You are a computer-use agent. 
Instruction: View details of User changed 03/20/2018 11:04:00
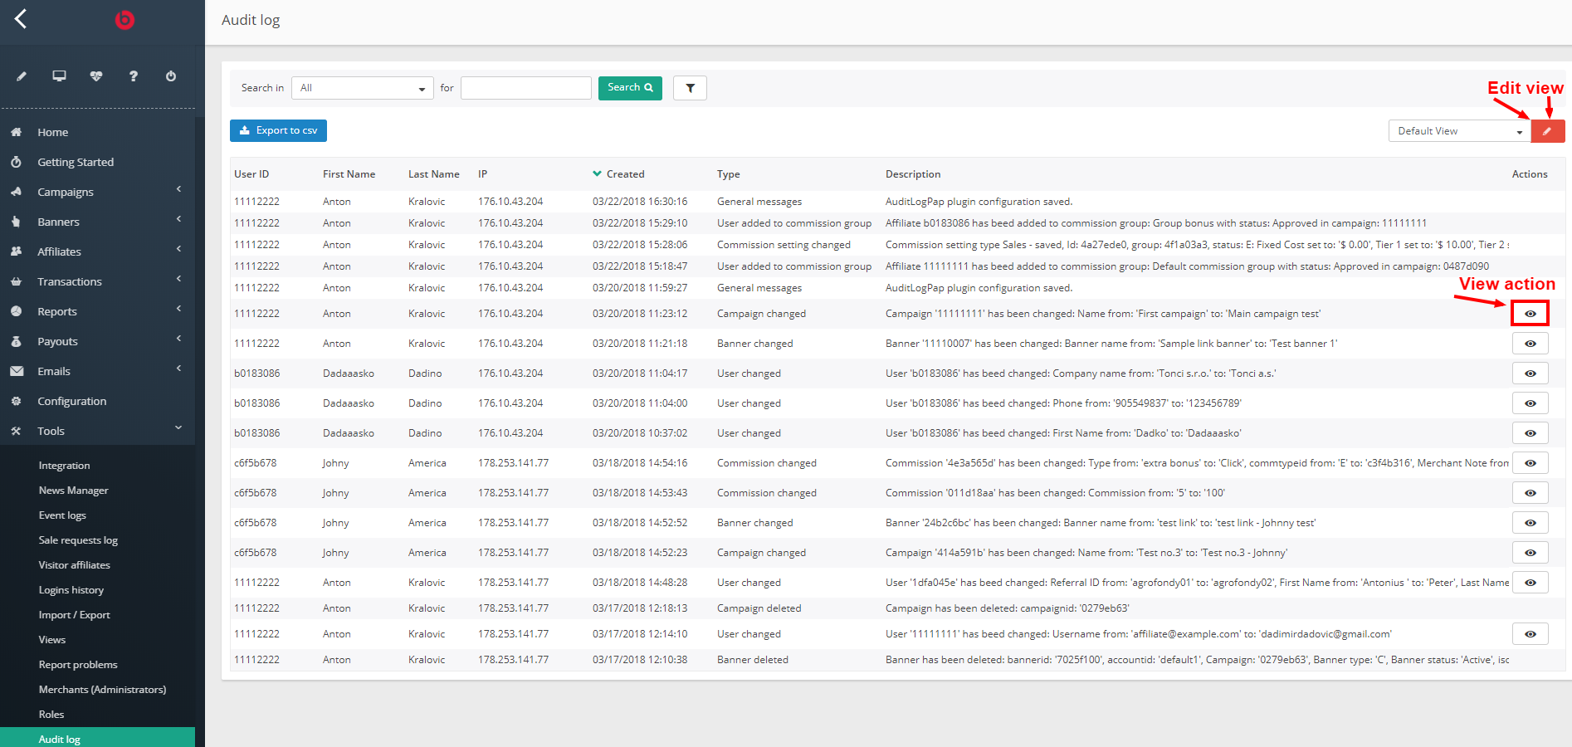point(1530,403)
